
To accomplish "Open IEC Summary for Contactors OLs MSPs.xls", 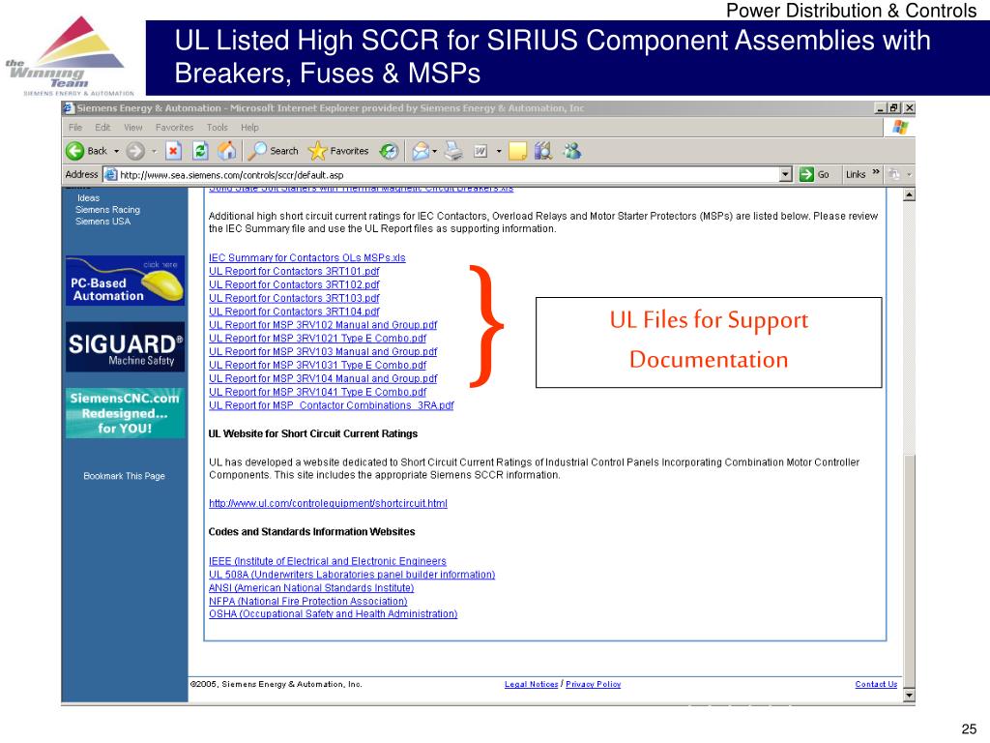I will tap(306, 257).
